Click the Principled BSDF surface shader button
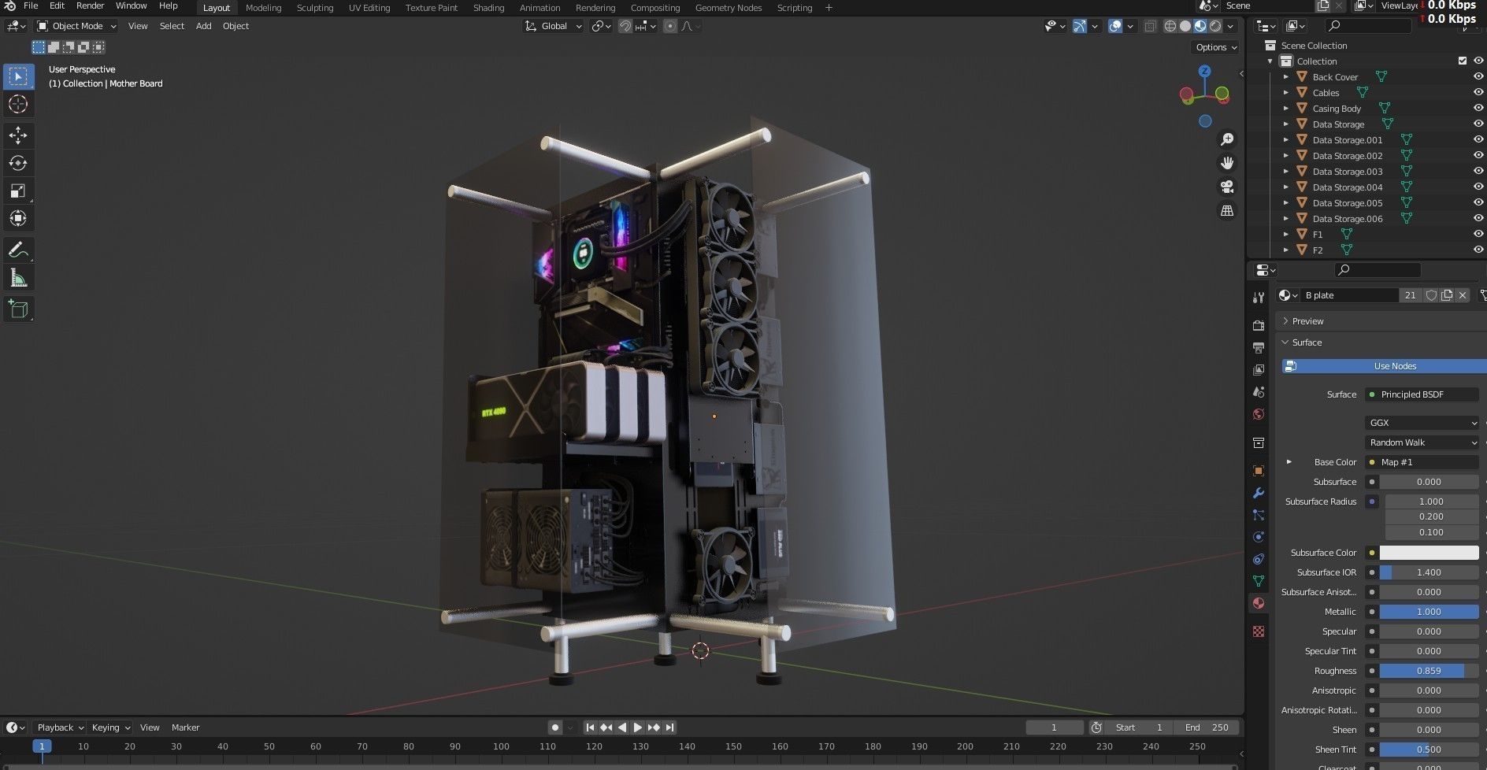The width and height of the screenshot is (1487, 770). coord(1422,394)
